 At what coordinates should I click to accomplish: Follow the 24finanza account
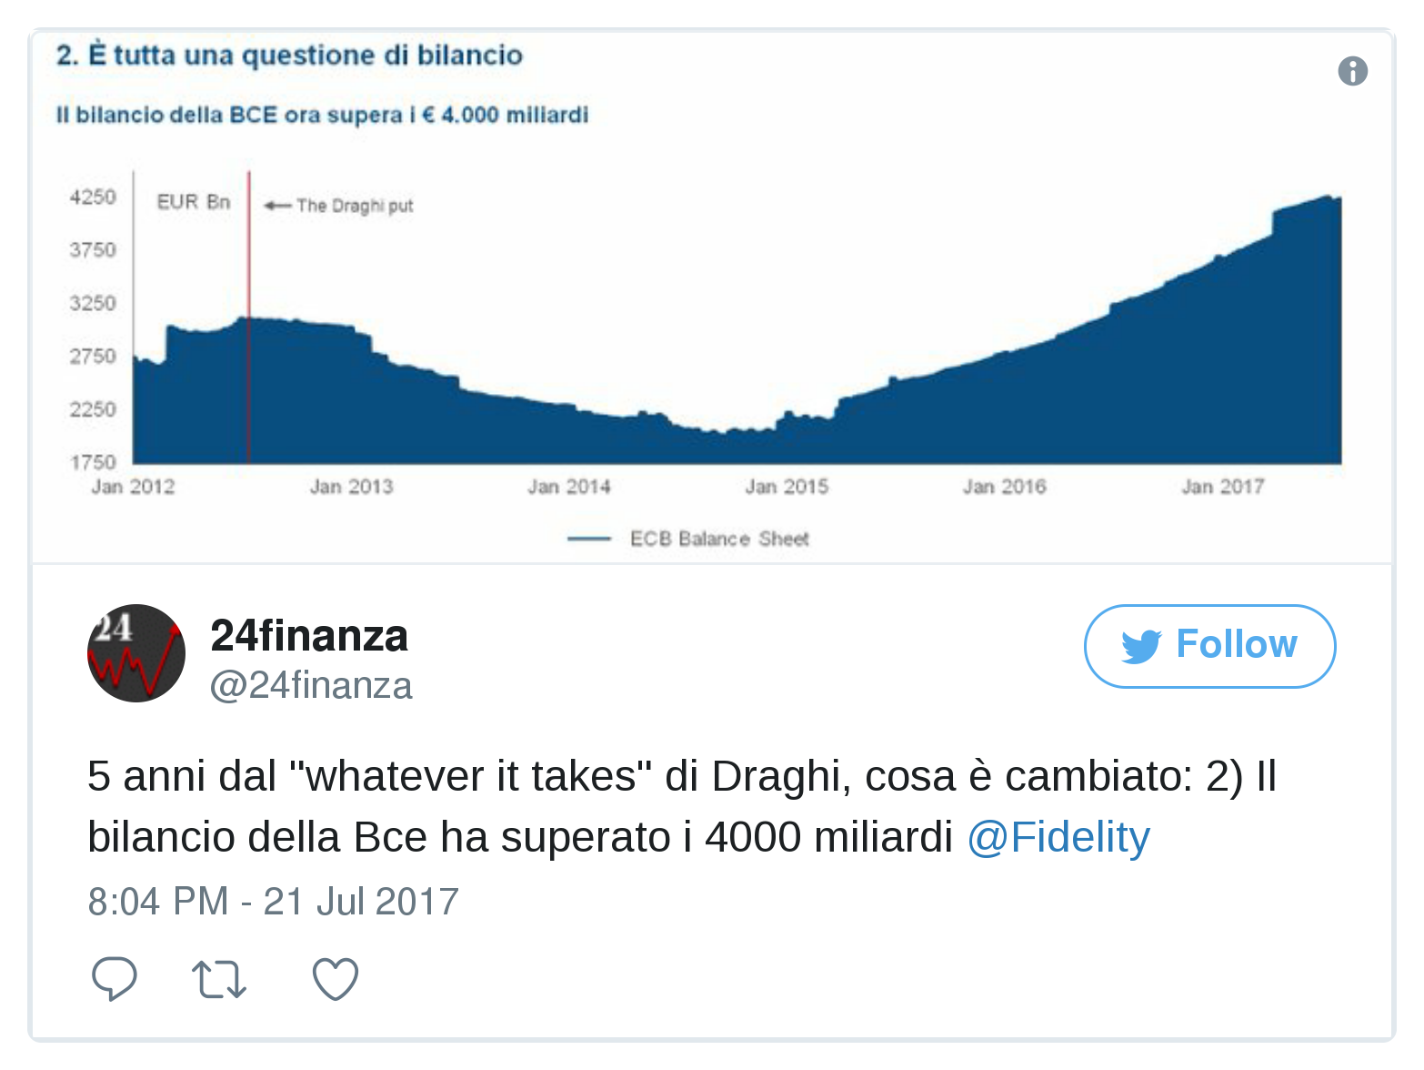pyautogui.click(x=1209, y=646)
